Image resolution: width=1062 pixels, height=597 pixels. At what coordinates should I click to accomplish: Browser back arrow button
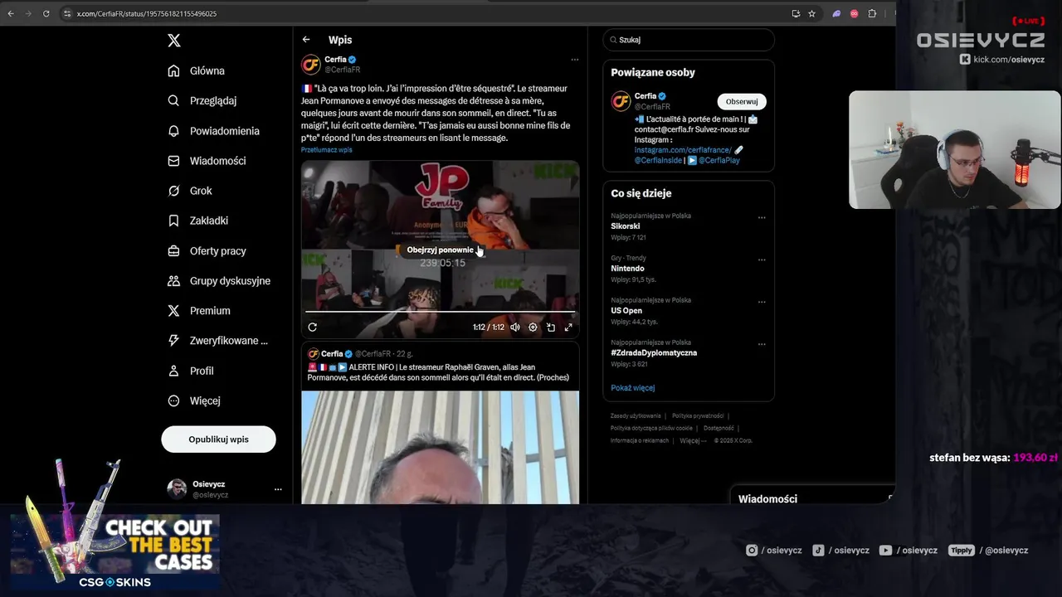click(x=10, y=13)
